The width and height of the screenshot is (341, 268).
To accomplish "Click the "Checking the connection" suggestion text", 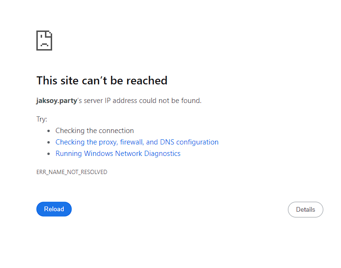I will (95, 131).
